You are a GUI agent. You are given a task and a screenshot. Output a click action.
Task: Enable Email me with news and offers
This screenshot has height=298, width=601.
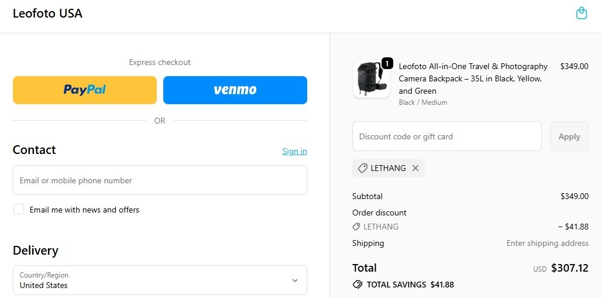click(19, 210)
